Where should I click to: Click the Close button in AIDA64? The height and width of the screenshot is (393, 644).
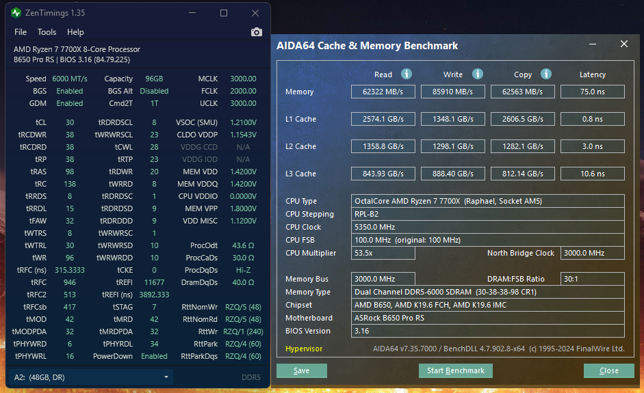(x=608, y=370)
